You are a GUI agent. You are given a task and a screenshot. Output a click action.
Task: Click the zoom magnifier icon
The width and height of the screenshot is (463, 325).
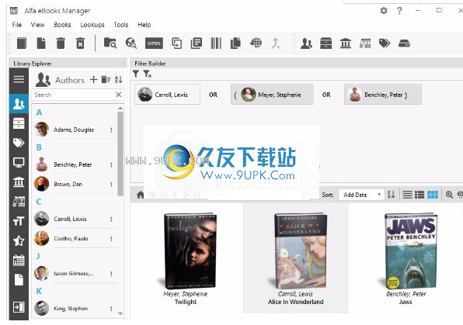449,195
